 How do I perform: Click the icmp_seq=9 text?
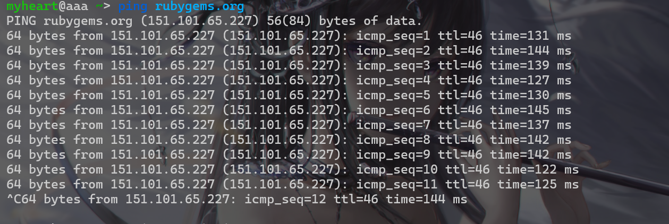tap(393, 155)
